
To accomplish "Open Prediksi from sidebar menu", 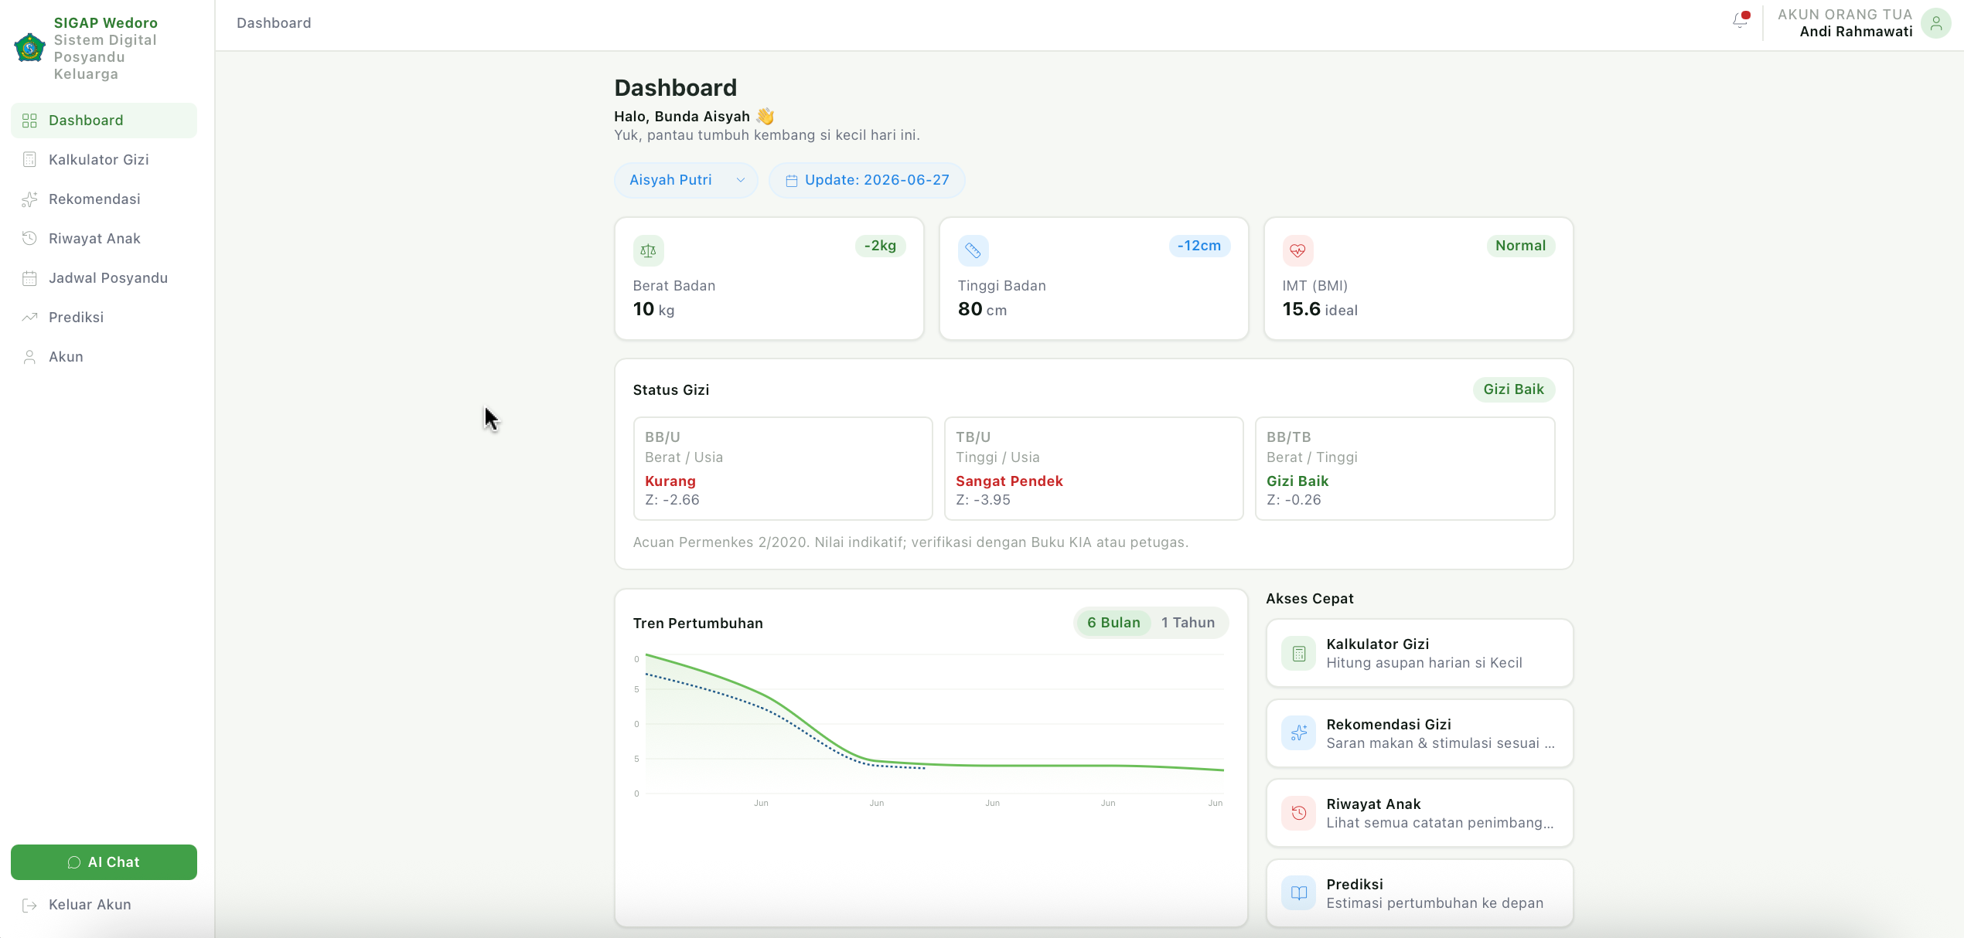I will pos(104,318).
